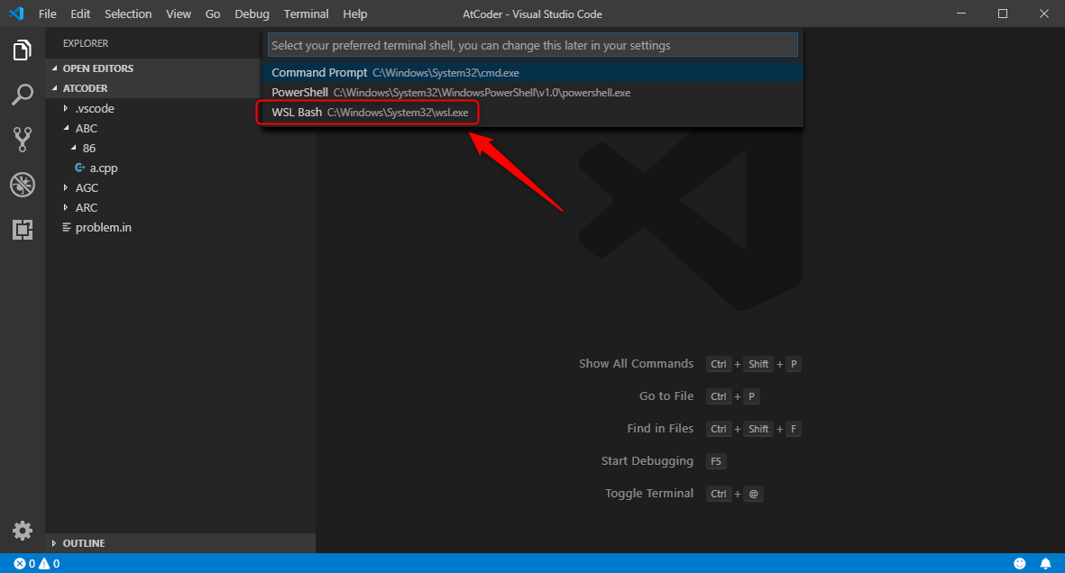The height and width of the screenshot is (573, 1065).
Task: Open the Help menu
Action: pyautogui.click(x=355, y=14)
